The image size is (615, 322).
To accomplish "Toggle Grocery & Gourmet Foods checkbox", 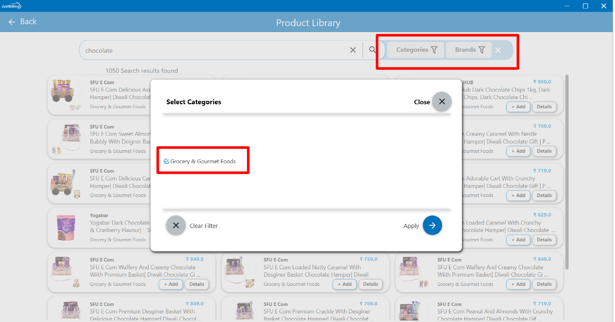I will (166, 162).
